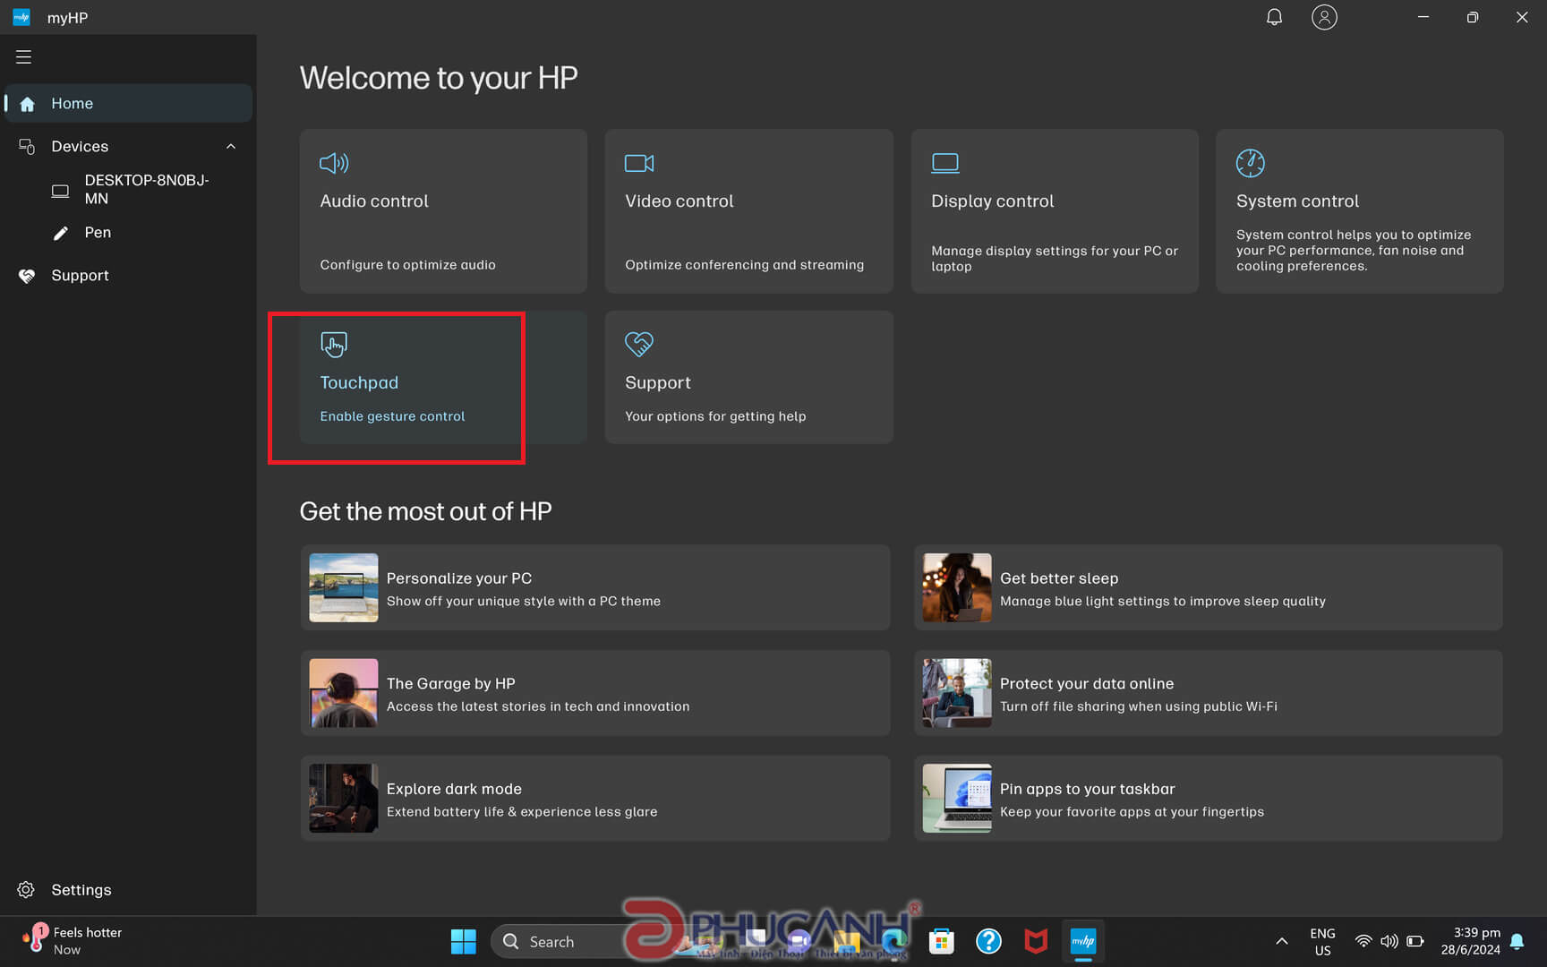
Task: Open Protect your data online tip
Action: pos(1208,693)
